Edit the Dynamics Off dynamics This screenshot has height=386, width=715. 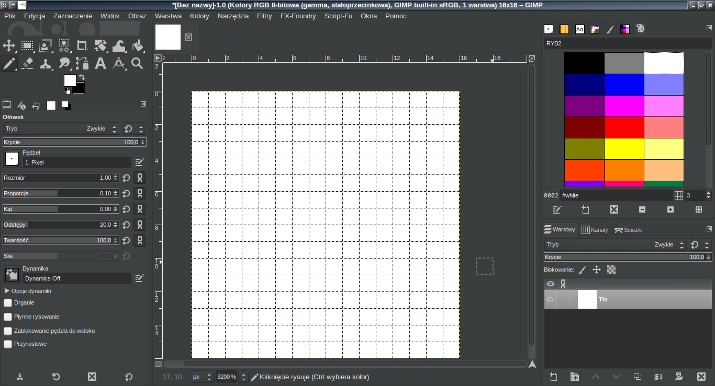[x=139, y=278]
